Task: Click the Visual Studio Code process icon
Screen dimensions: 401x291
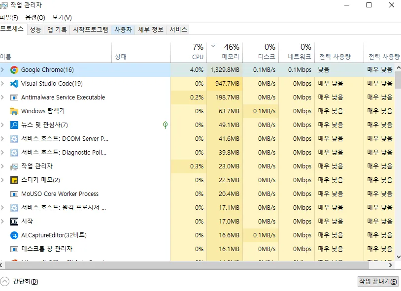Action: (x=14, y=84)
